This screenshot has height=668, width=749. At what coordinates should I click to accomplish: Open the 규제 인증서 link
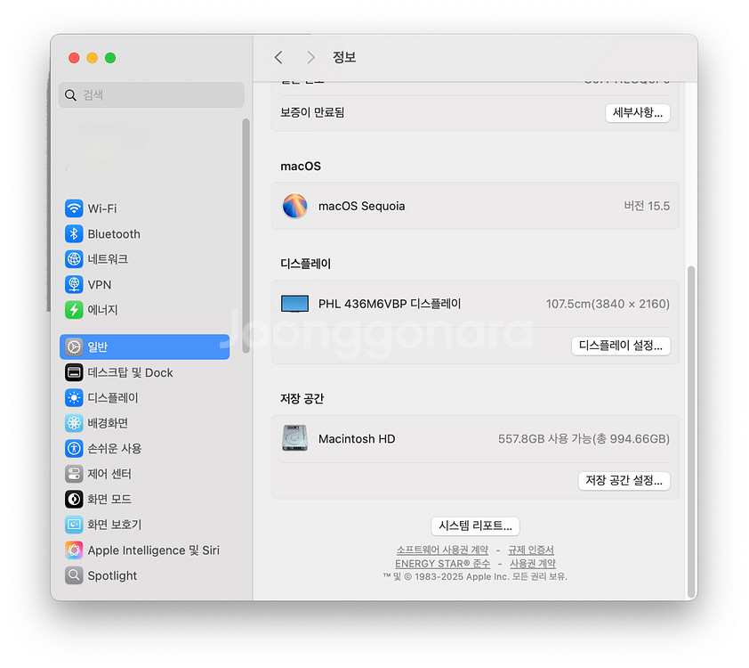[x=531, y=550]
